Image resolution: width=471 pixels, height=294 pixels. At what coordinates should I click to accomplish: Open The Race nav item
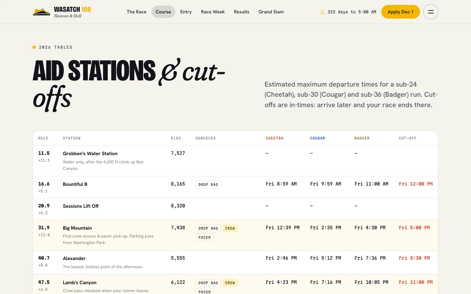pos(136,12)
